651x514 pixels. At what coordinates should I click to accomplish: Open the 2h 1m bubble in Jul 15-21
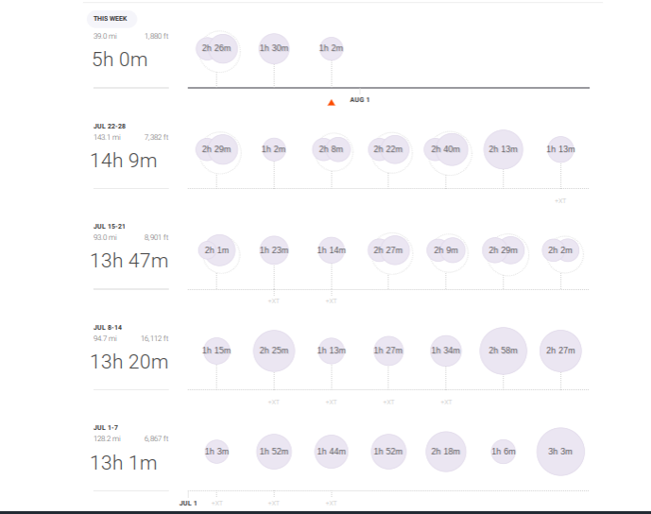coord(217,250)
